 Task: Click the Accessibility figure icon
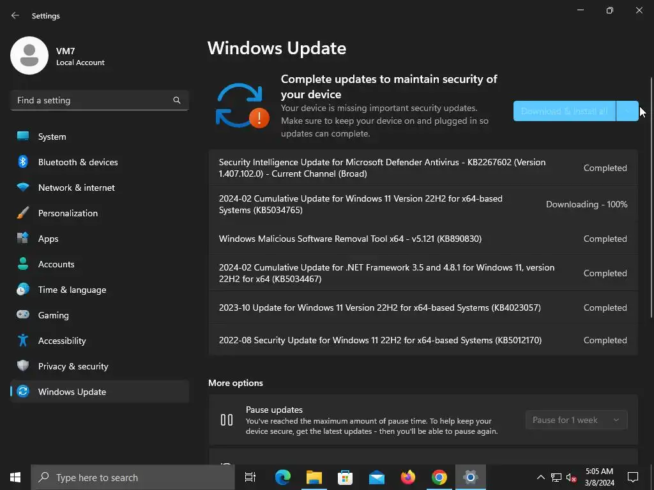[23, 341]
